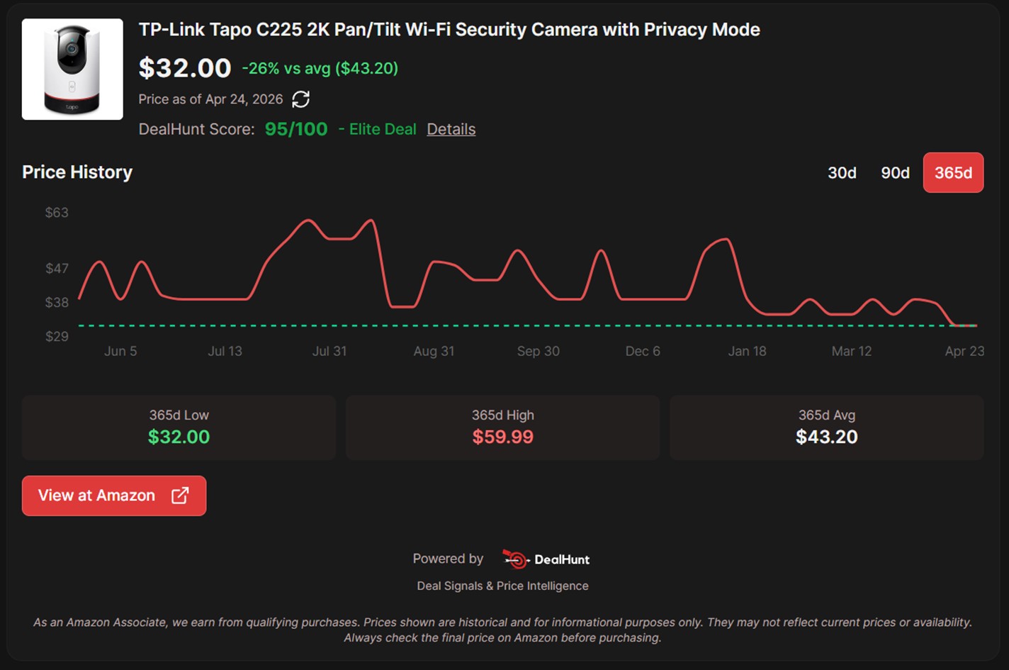This screenshot has height=670, width=1009.
Task: Click the green dashed lowest-price line
Action: (x=496, y=325)
